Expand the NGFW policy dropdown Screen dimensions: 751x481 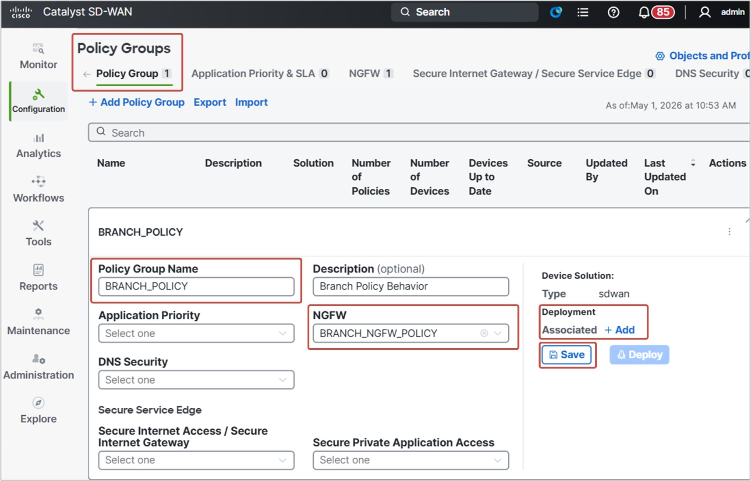[498, 333]
